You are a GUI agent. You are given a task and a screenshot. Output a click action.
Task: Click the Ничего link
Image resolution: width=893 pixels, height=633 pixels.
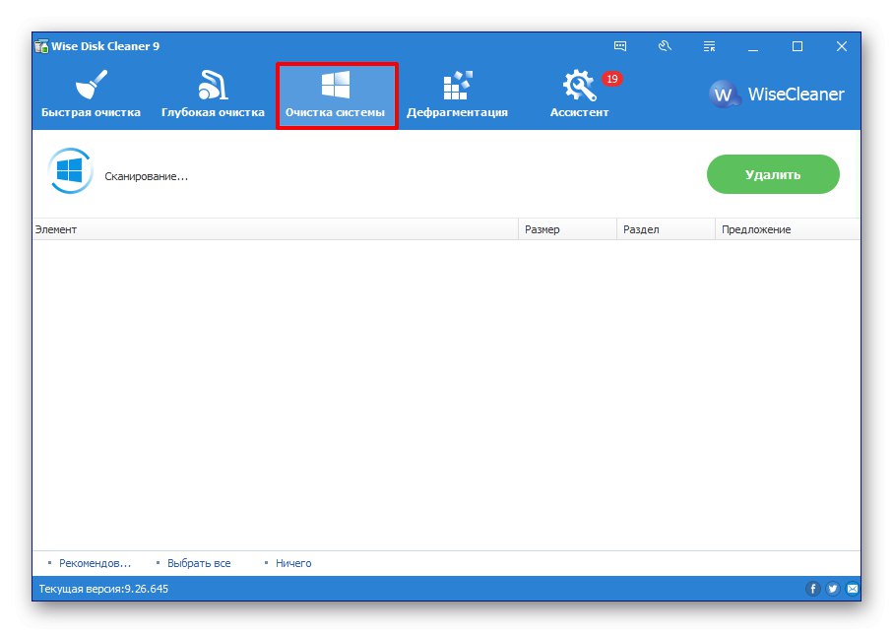[x=293, y=563]
